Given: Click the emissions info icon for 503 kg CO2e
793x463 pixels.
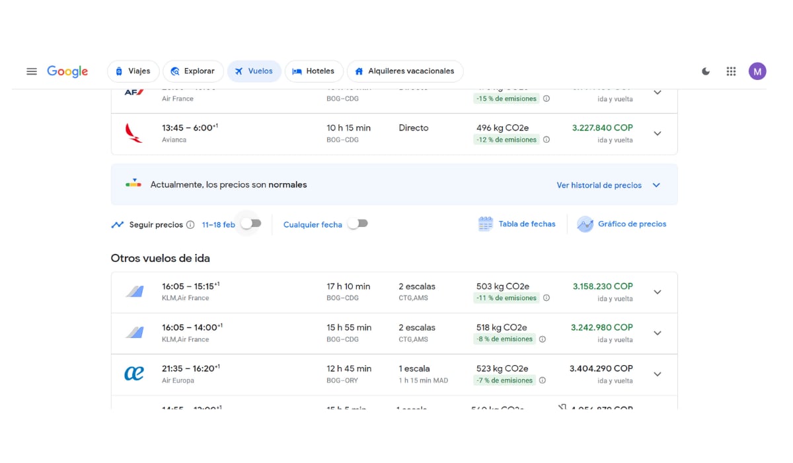Looking at the screenshot, I should pos(547,298).
